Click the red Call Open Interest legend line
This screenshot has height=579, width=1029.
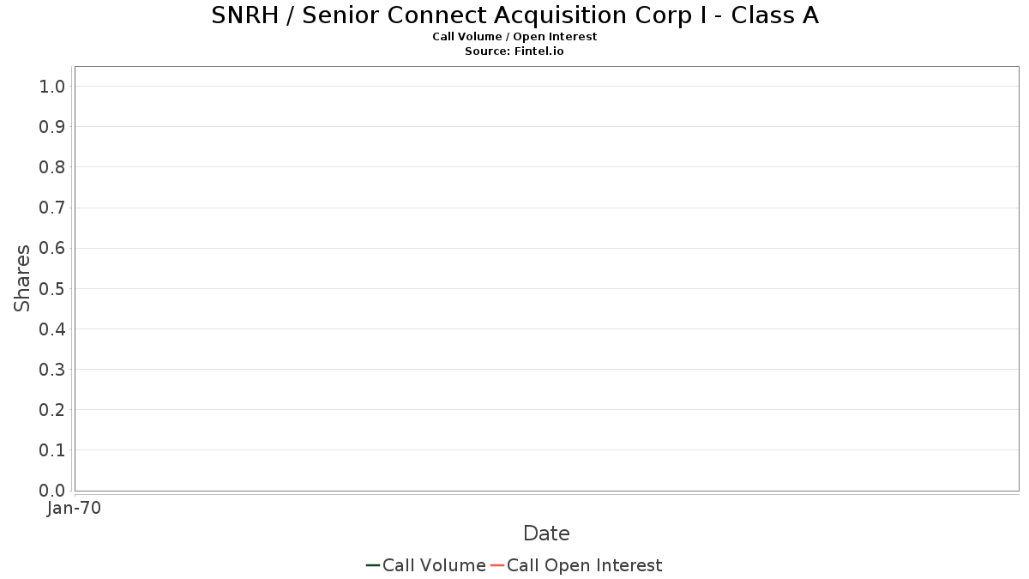[x=496, y=565]
